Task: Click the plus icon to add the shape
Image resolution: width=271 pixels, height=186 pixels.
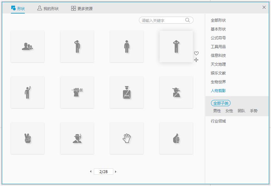Action: coord(196,60)
